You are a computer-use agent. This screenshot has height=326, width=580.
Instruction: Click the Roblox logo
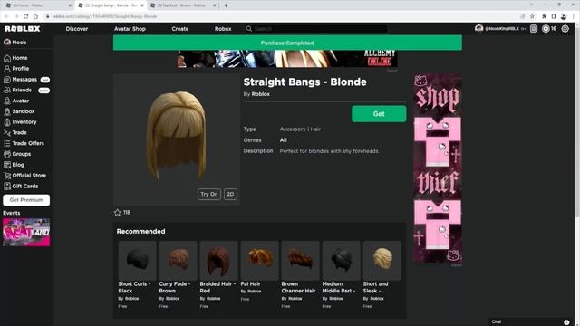22,28
